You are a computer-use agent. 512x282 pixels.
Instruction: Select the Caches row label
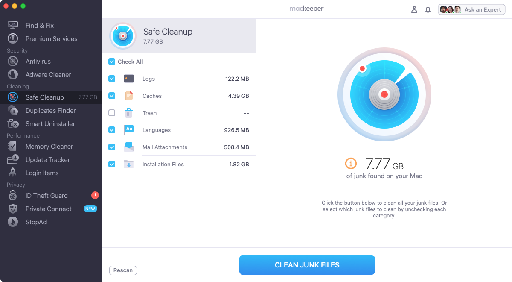(x=152, y=96)
